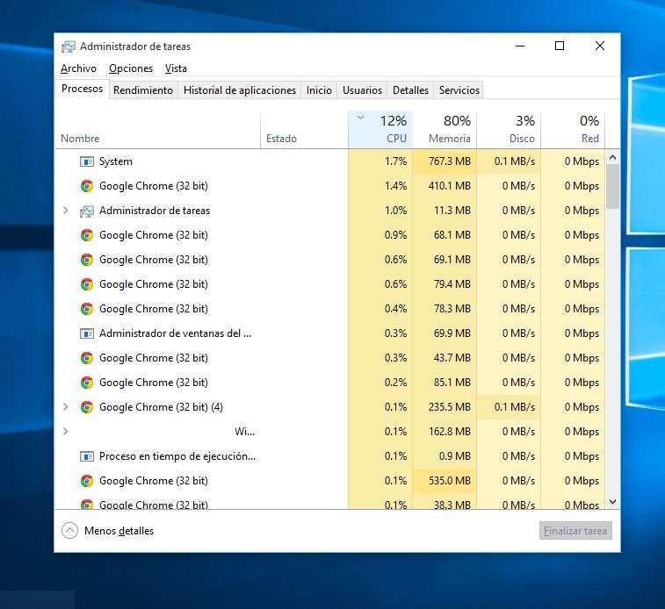
Task: Click Chrome icon in the 78.3 MB row
Action: 87,309
